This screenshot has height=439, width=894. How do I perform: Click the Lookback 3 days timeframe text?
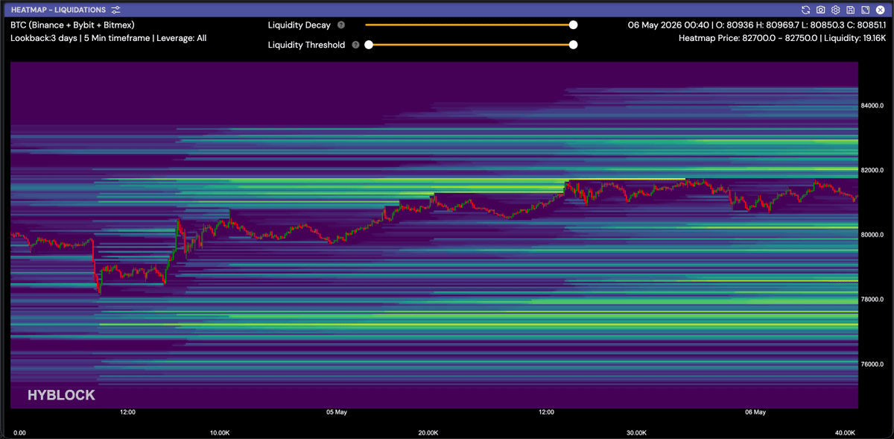click(x=108, y=37)
